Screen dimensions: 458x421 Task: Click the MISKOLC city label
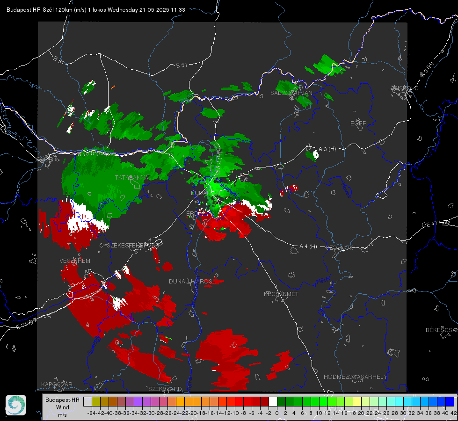[406, 88]
